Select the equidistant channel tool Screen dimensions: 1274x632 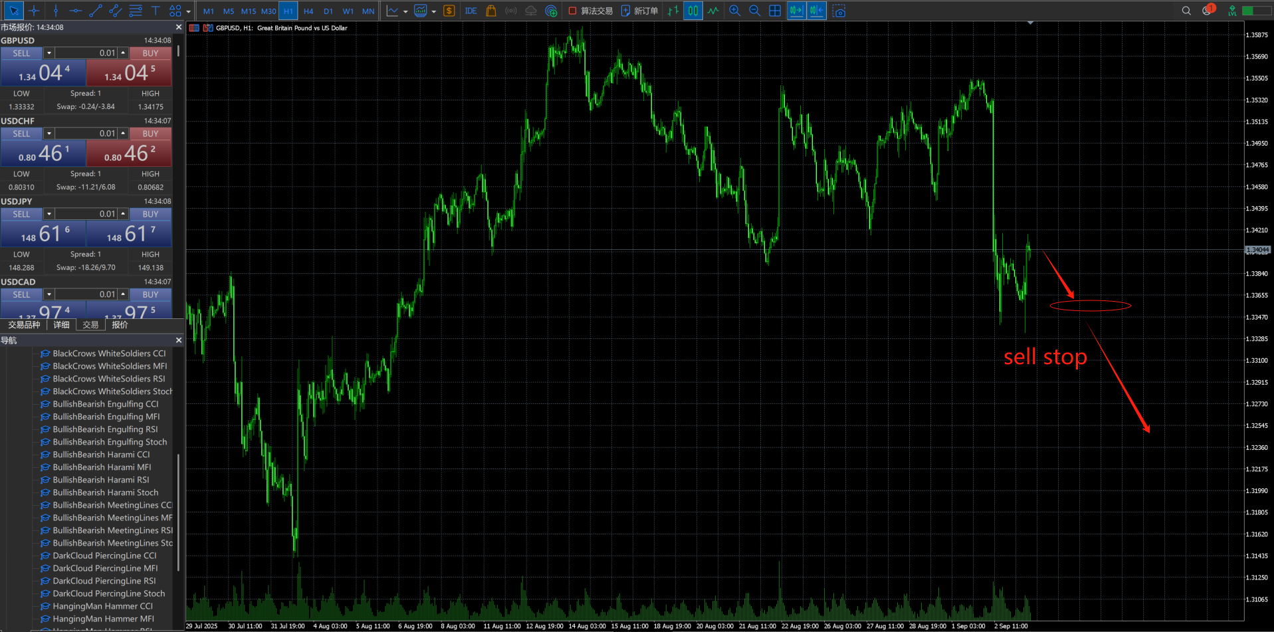[116, 11]
